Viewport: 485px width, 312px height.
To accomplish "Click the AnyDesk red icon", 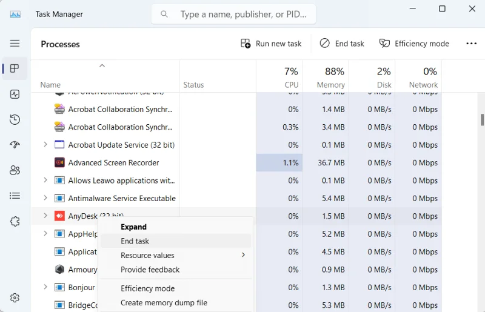I will pos(59,216).
